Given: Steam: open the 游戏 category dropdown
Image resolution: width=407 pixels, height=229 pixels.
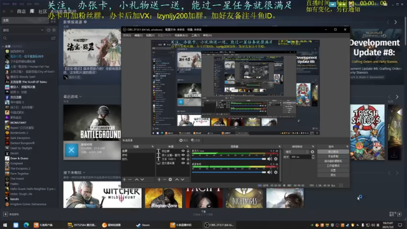Looking at the screenshot, I should pyautogui.click(x=24, y=30).
